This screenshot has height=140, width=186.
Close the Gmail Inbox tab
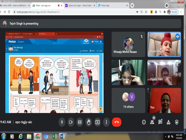click(29, 6)
